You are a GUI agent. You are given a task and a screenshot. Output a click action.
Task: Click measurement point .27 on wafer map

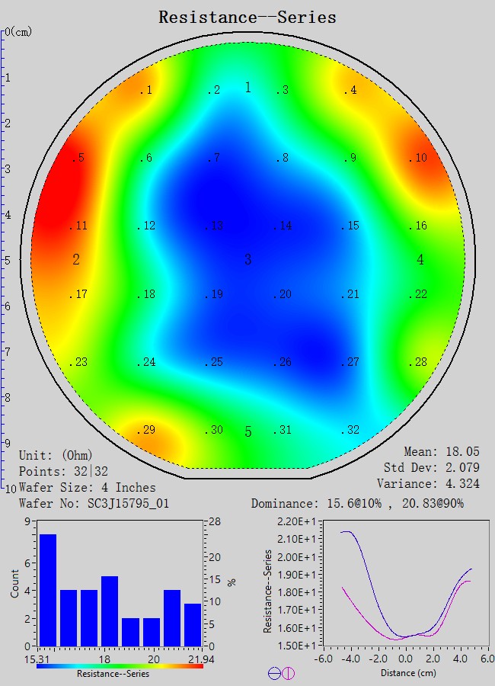tap(350, 363)
